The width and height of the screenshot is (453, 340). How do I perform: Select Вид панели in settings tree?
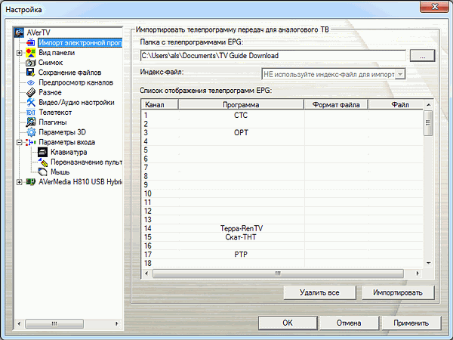click(x=57, y=53)
